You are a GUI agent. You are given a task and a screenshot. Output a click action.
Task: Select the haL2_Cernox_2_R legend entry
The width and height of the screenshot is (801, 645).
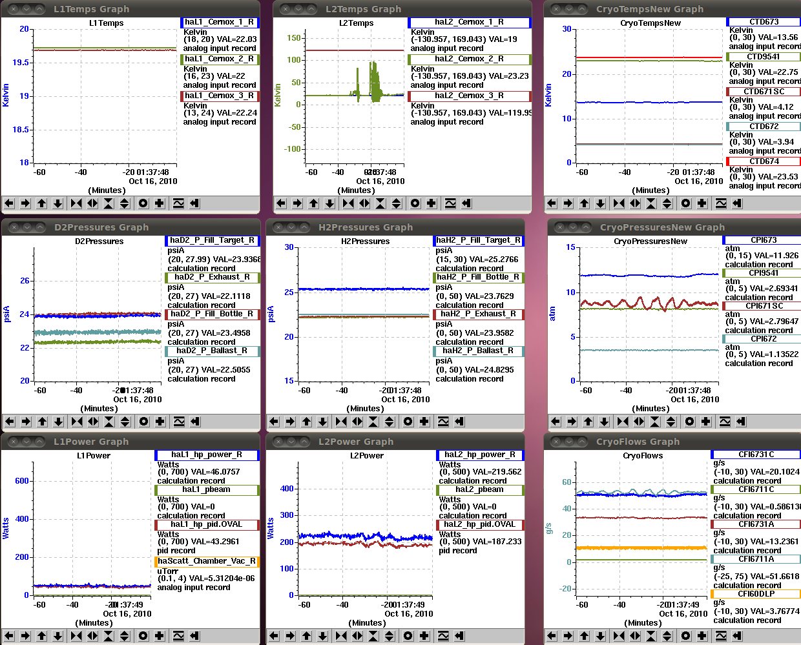[x=470, y=59]
